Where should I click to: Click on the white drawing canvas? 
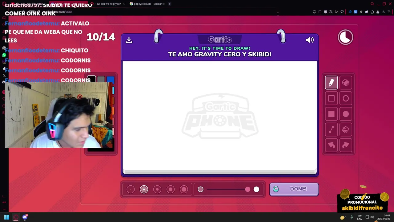(x=219, y=116)
